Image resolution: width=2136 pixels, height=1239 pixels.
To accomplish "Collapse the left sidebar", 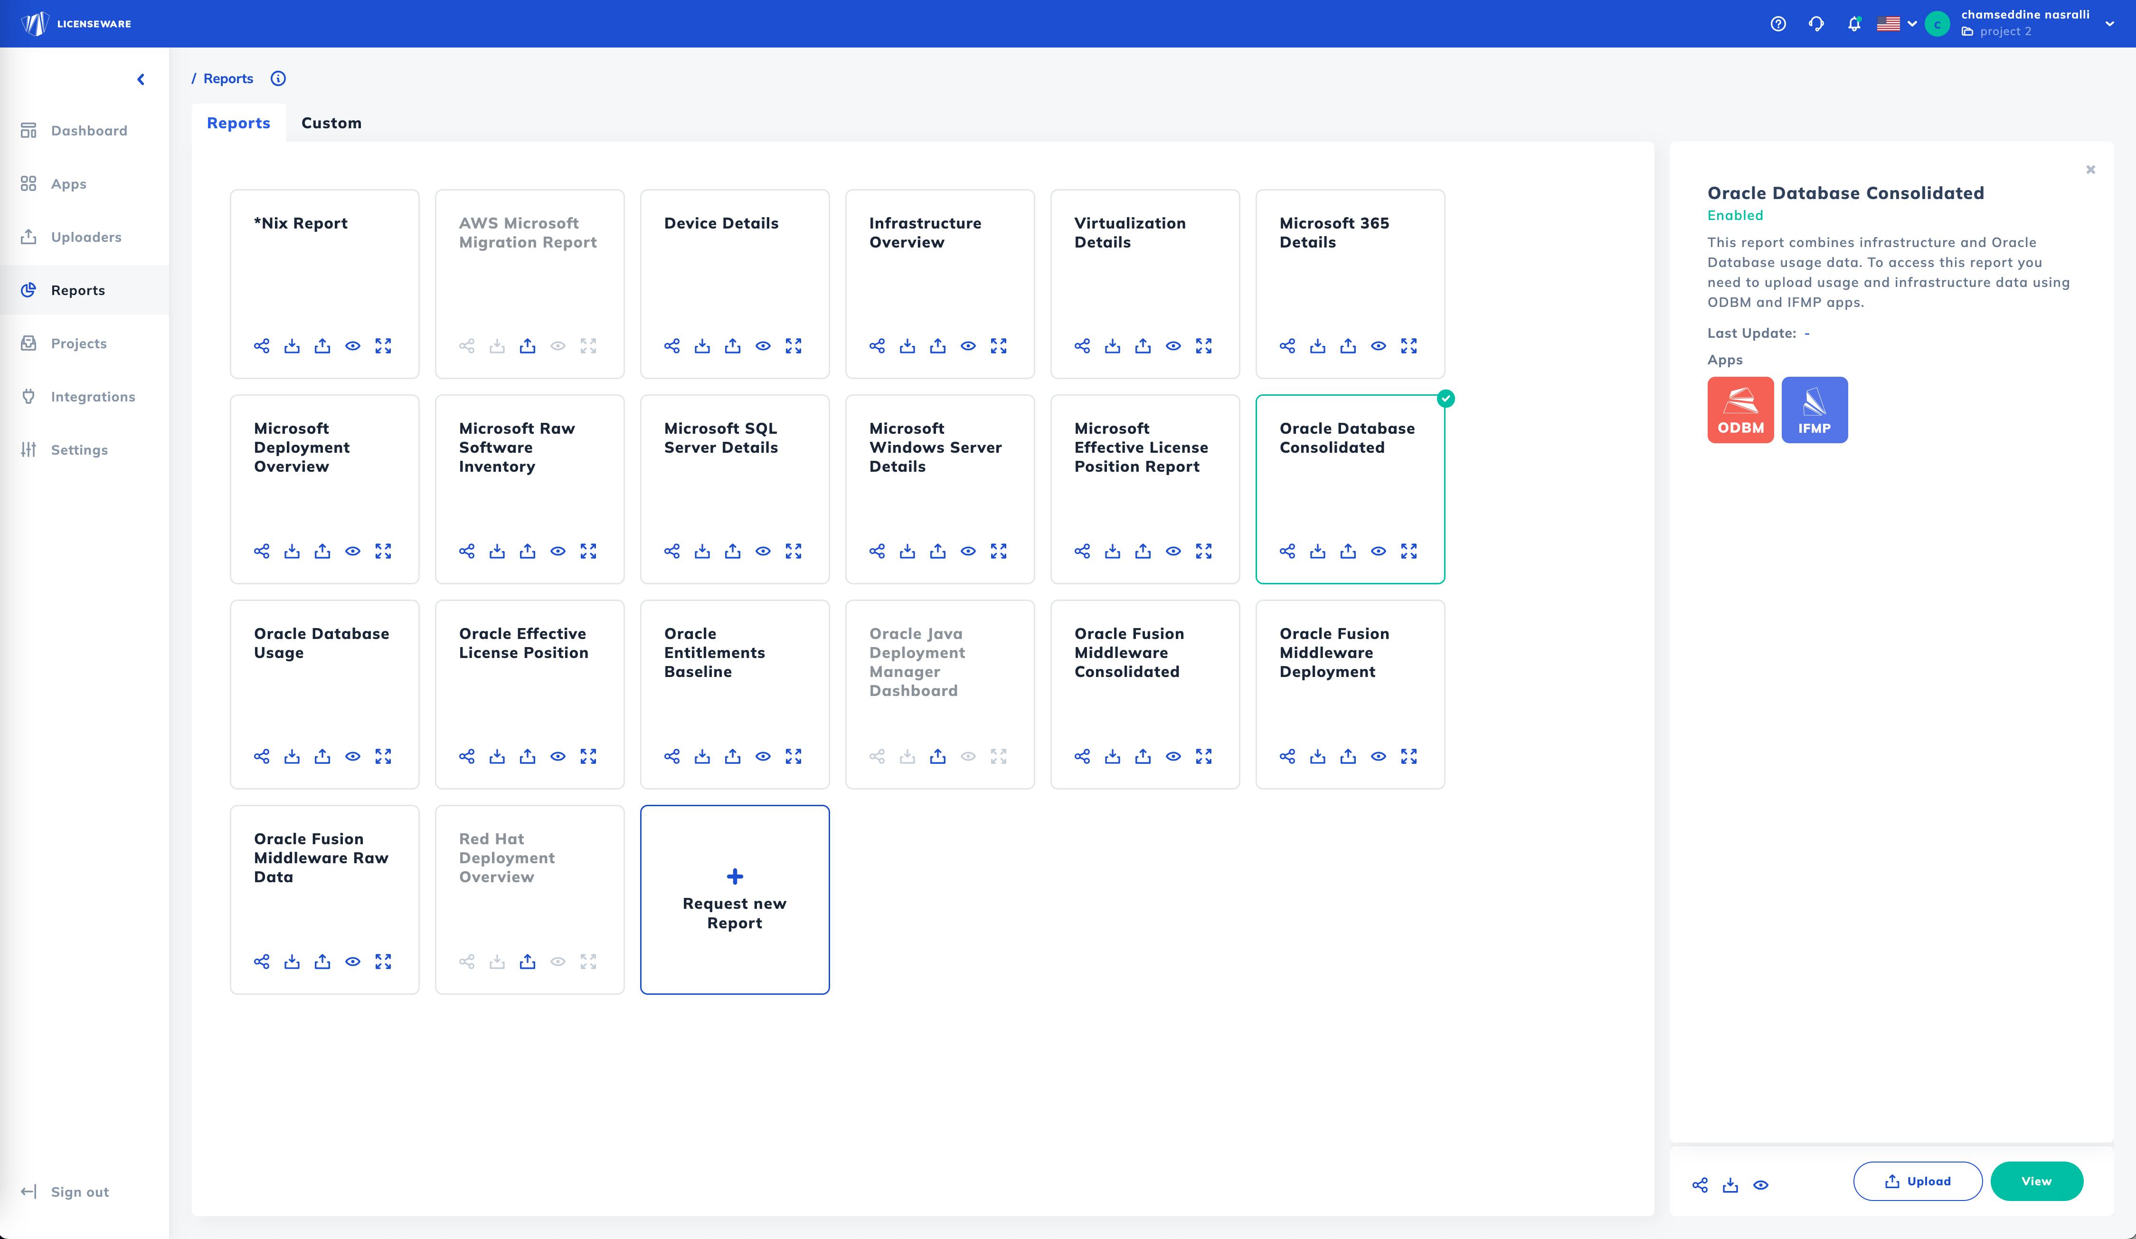I will click(x=141, y=80).
